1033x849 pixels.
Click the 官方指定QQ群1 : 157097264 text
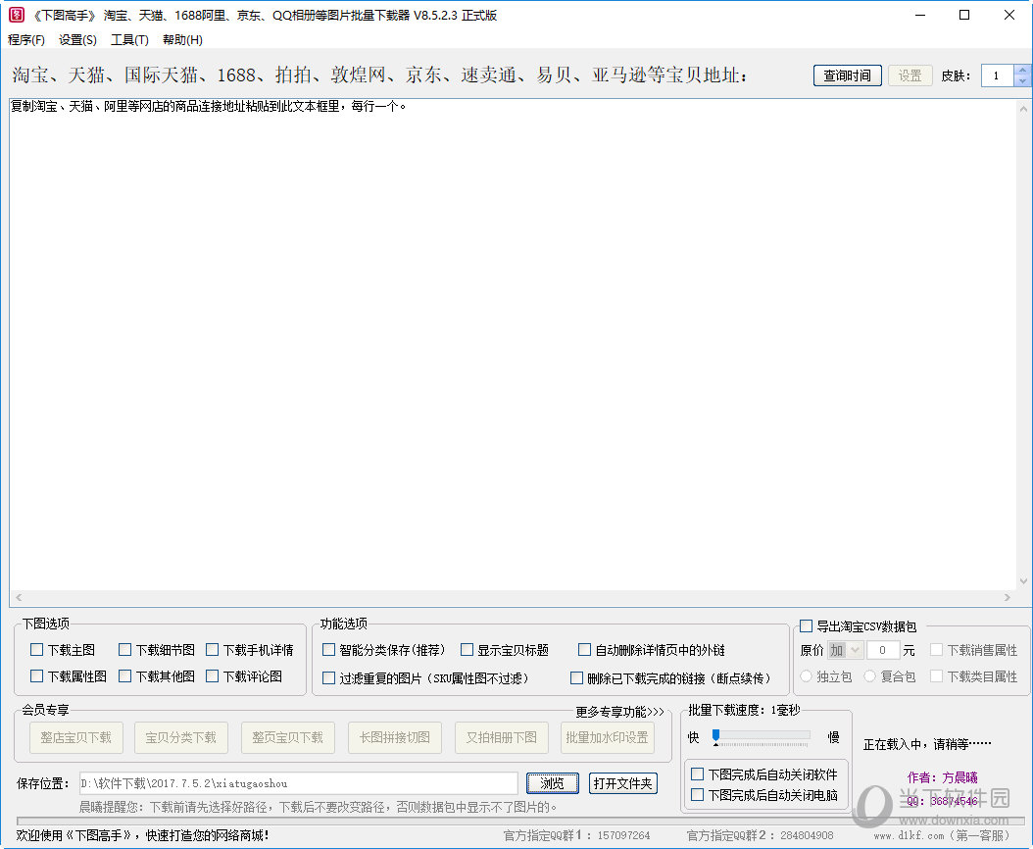click(x=577, y=835)
